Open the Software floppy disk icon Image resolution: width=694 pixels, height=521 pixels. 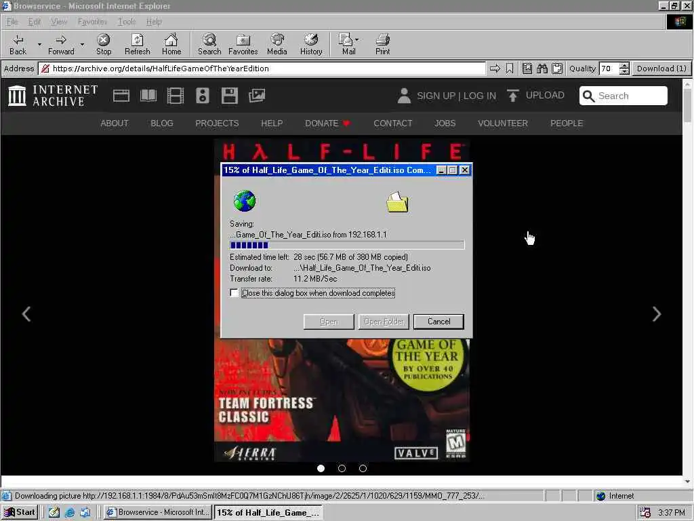pyautogui.click(x=229, y=96)
